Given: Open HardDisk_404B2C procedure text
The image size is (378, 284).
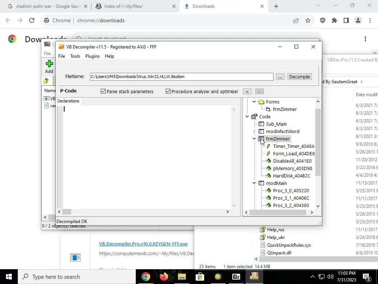Looking at the screenshot, I should coord(292,176).
